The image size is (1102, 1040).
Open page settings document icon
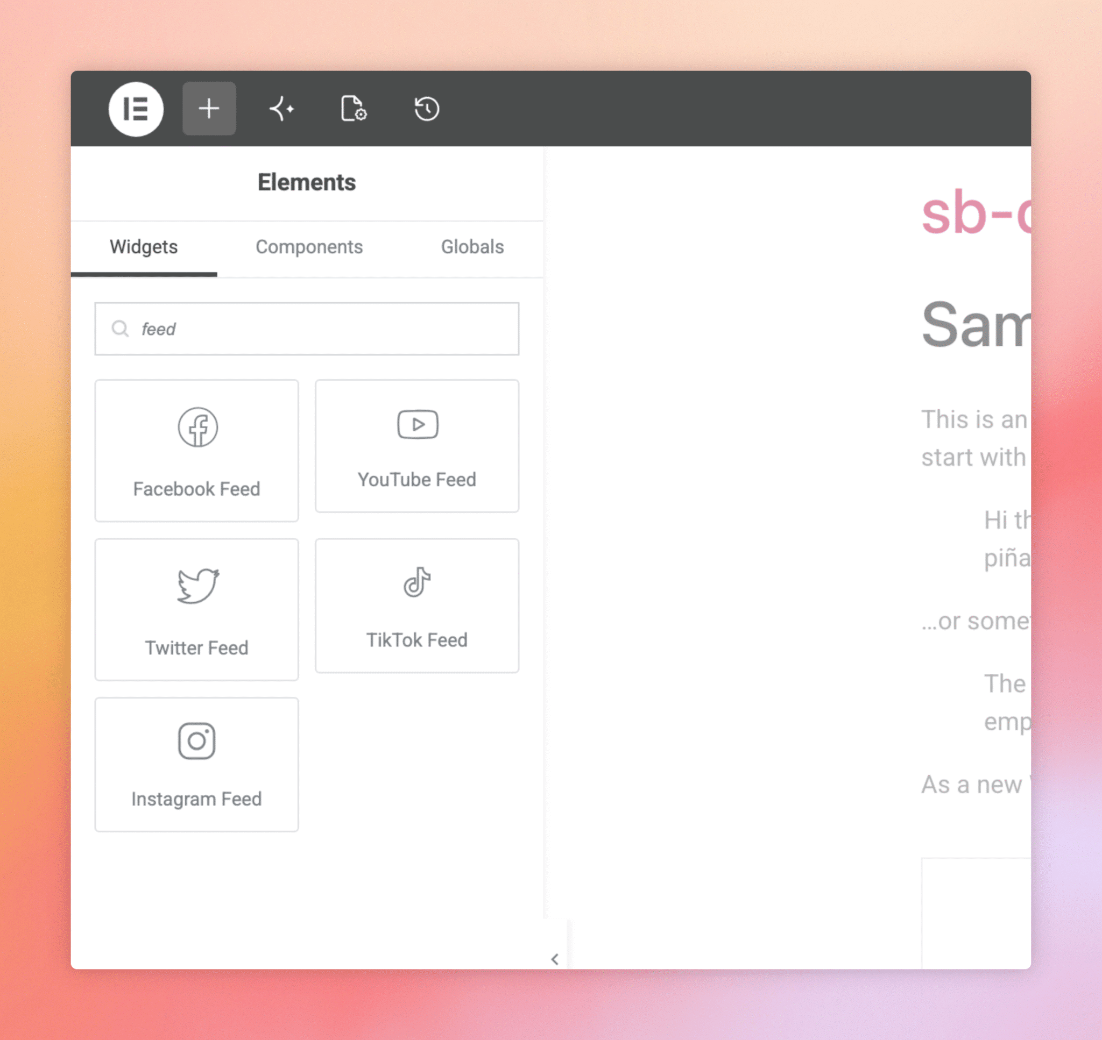354,109
